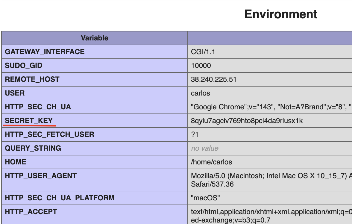Select the HTTP_SEC_FETCH_USER variable name
352x224 pixels.
pos(50,134)
